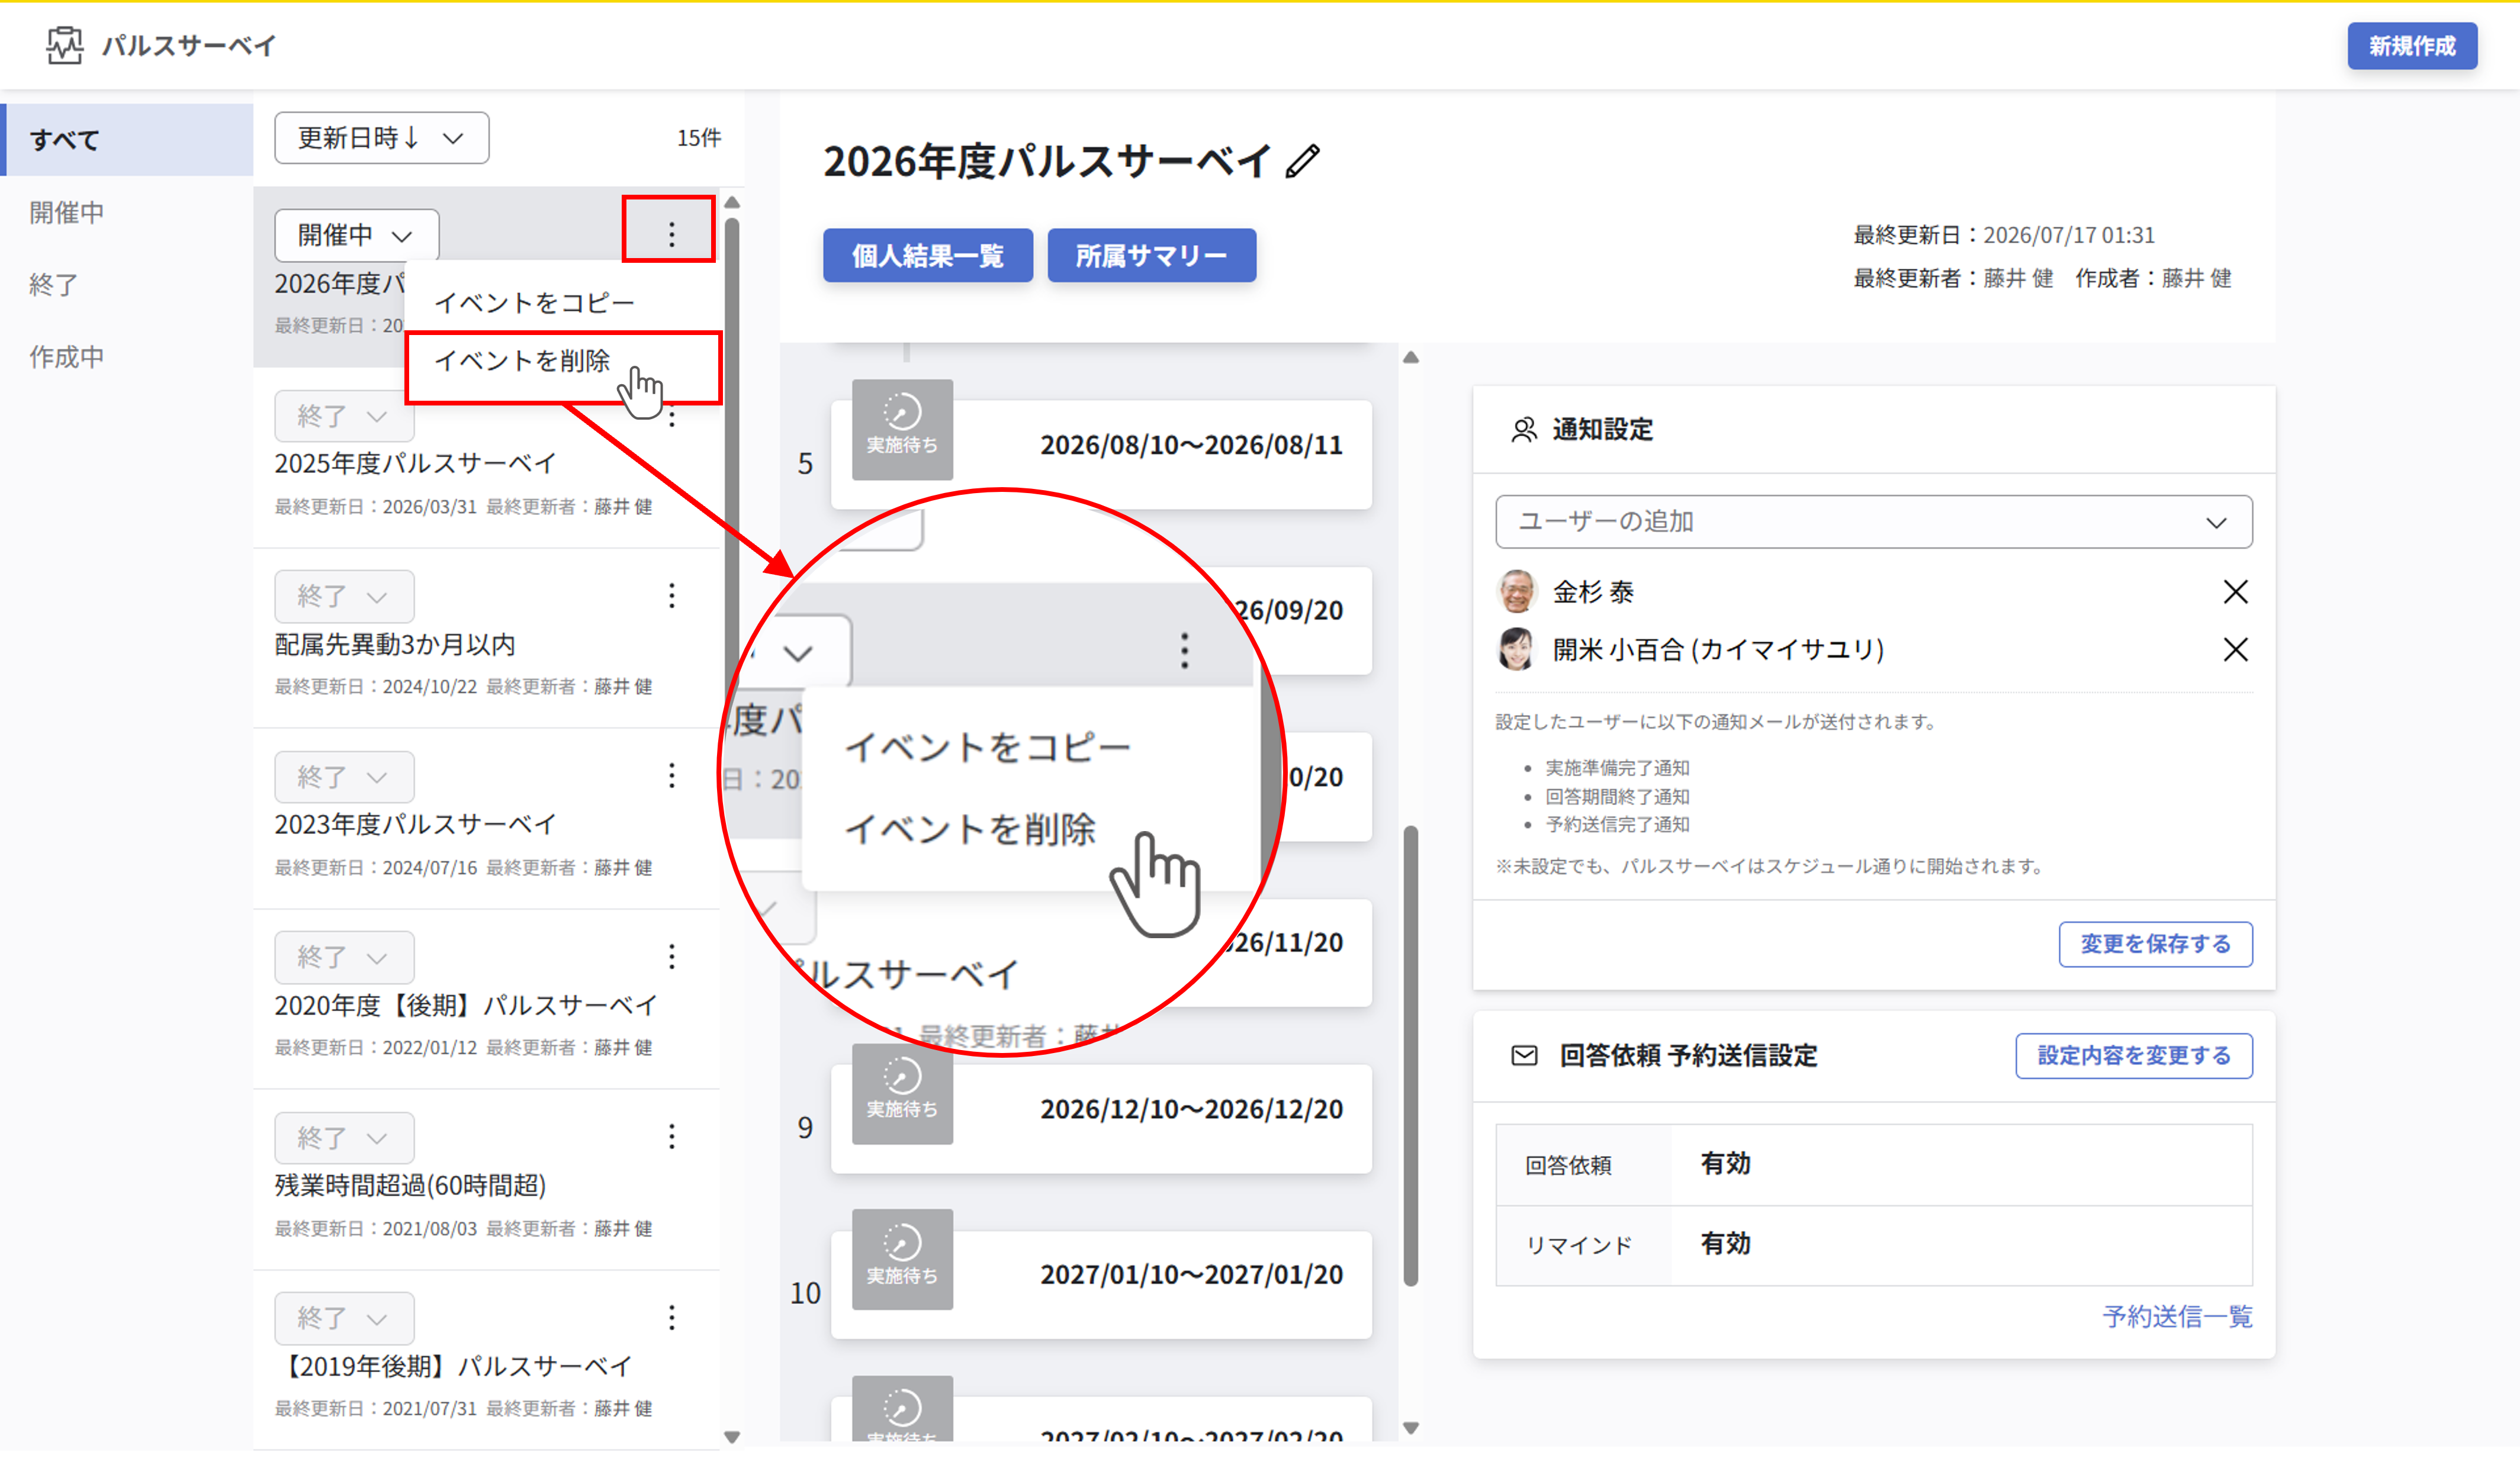Select the すべて filter tab
Image resolution: width=2520 pixels, height=1465 pixels.
tap(127, 140)
